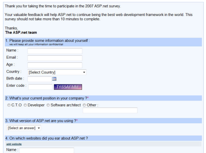This screenshot has height=153, width=206.
Task: Expand the ASP.net version answer dropdown
Action: (24, 128)
